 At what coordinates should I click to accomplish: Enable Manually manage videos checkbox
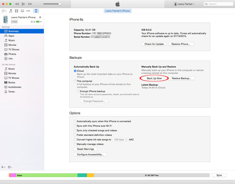click(x=75, y=144)
